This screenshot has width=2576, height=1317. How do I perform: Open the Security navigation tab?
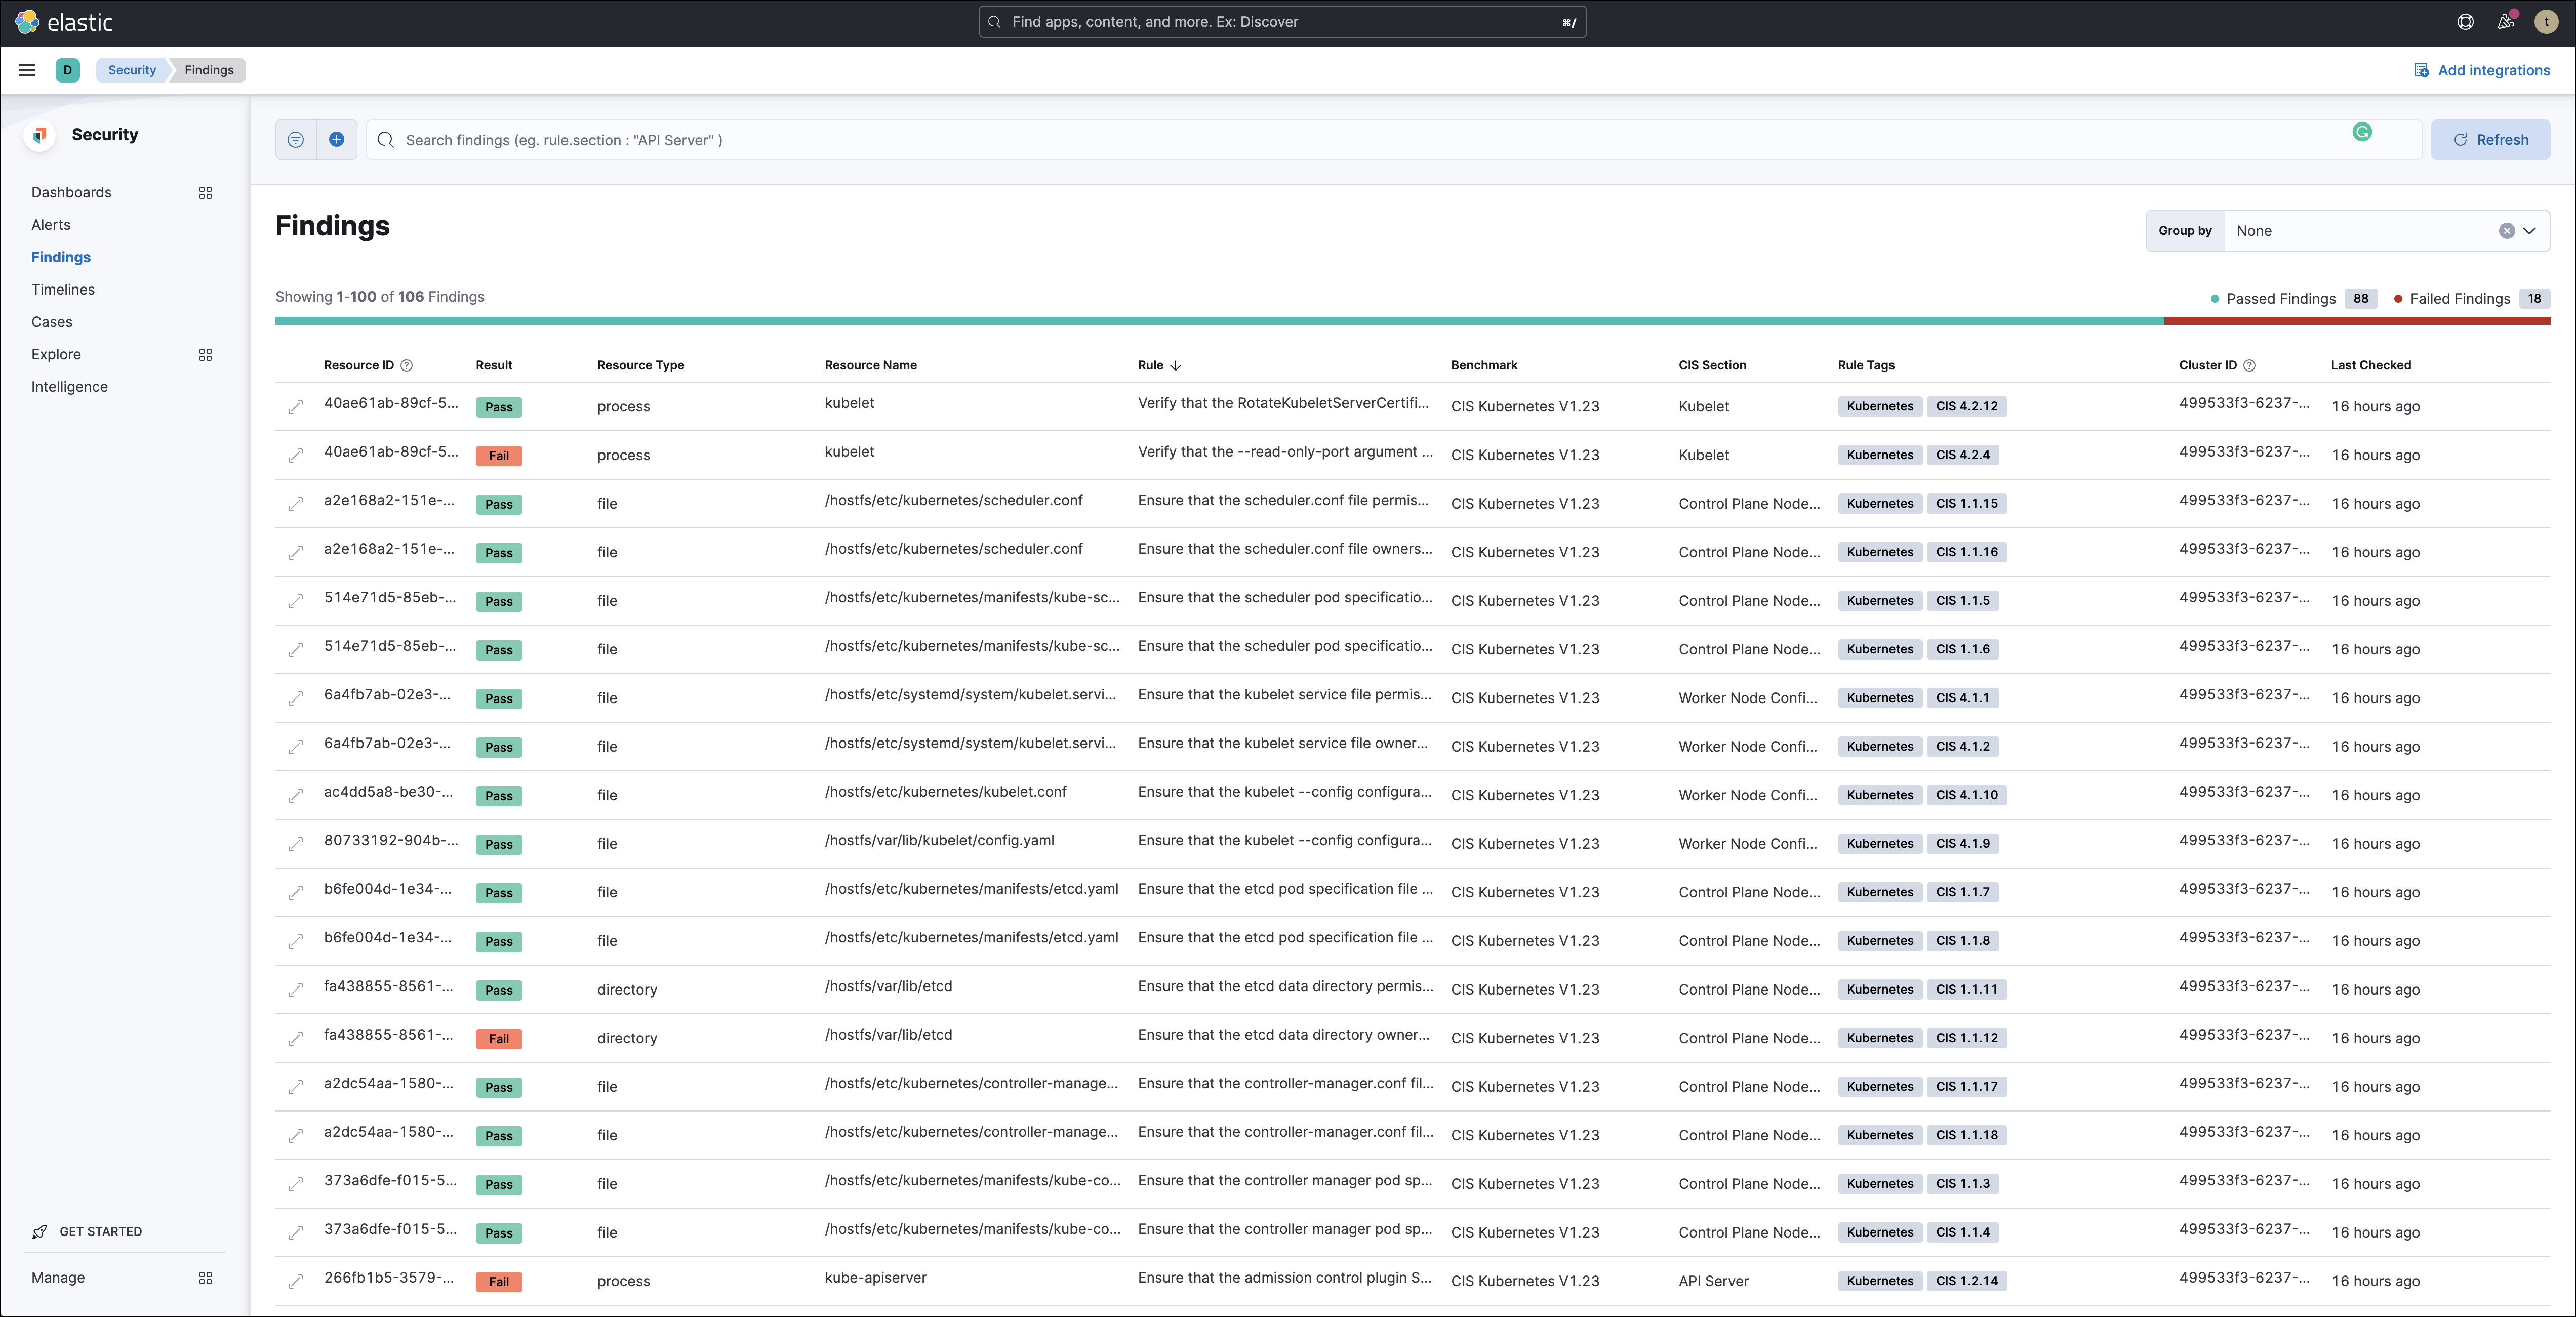coord(131,69)
